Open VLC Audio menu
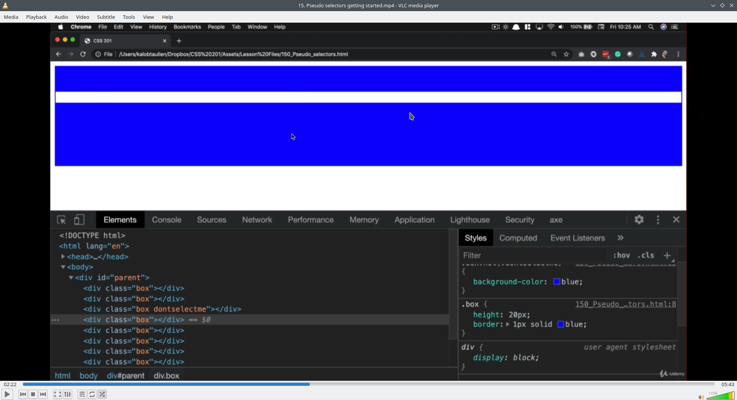Screen dimensions: 737x400 [x=61, y=17]
